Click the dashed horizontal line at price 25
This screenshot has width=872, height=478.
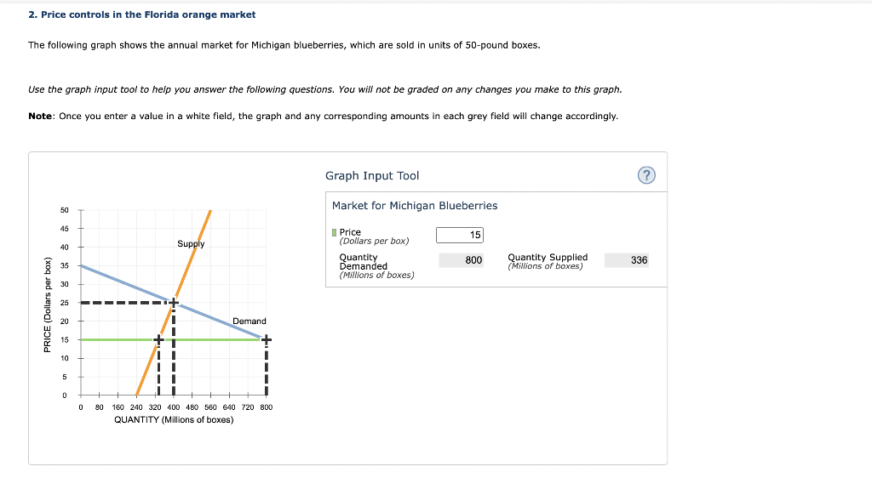coord(124,303)
